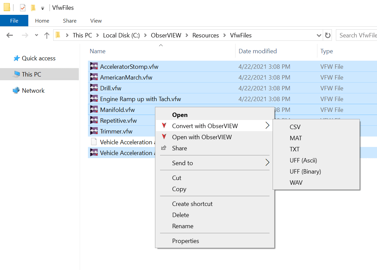The width and height of the screenshot is (377, 270).
Task: Refresh the VfwFiles folder view
Action: point(327,35)
